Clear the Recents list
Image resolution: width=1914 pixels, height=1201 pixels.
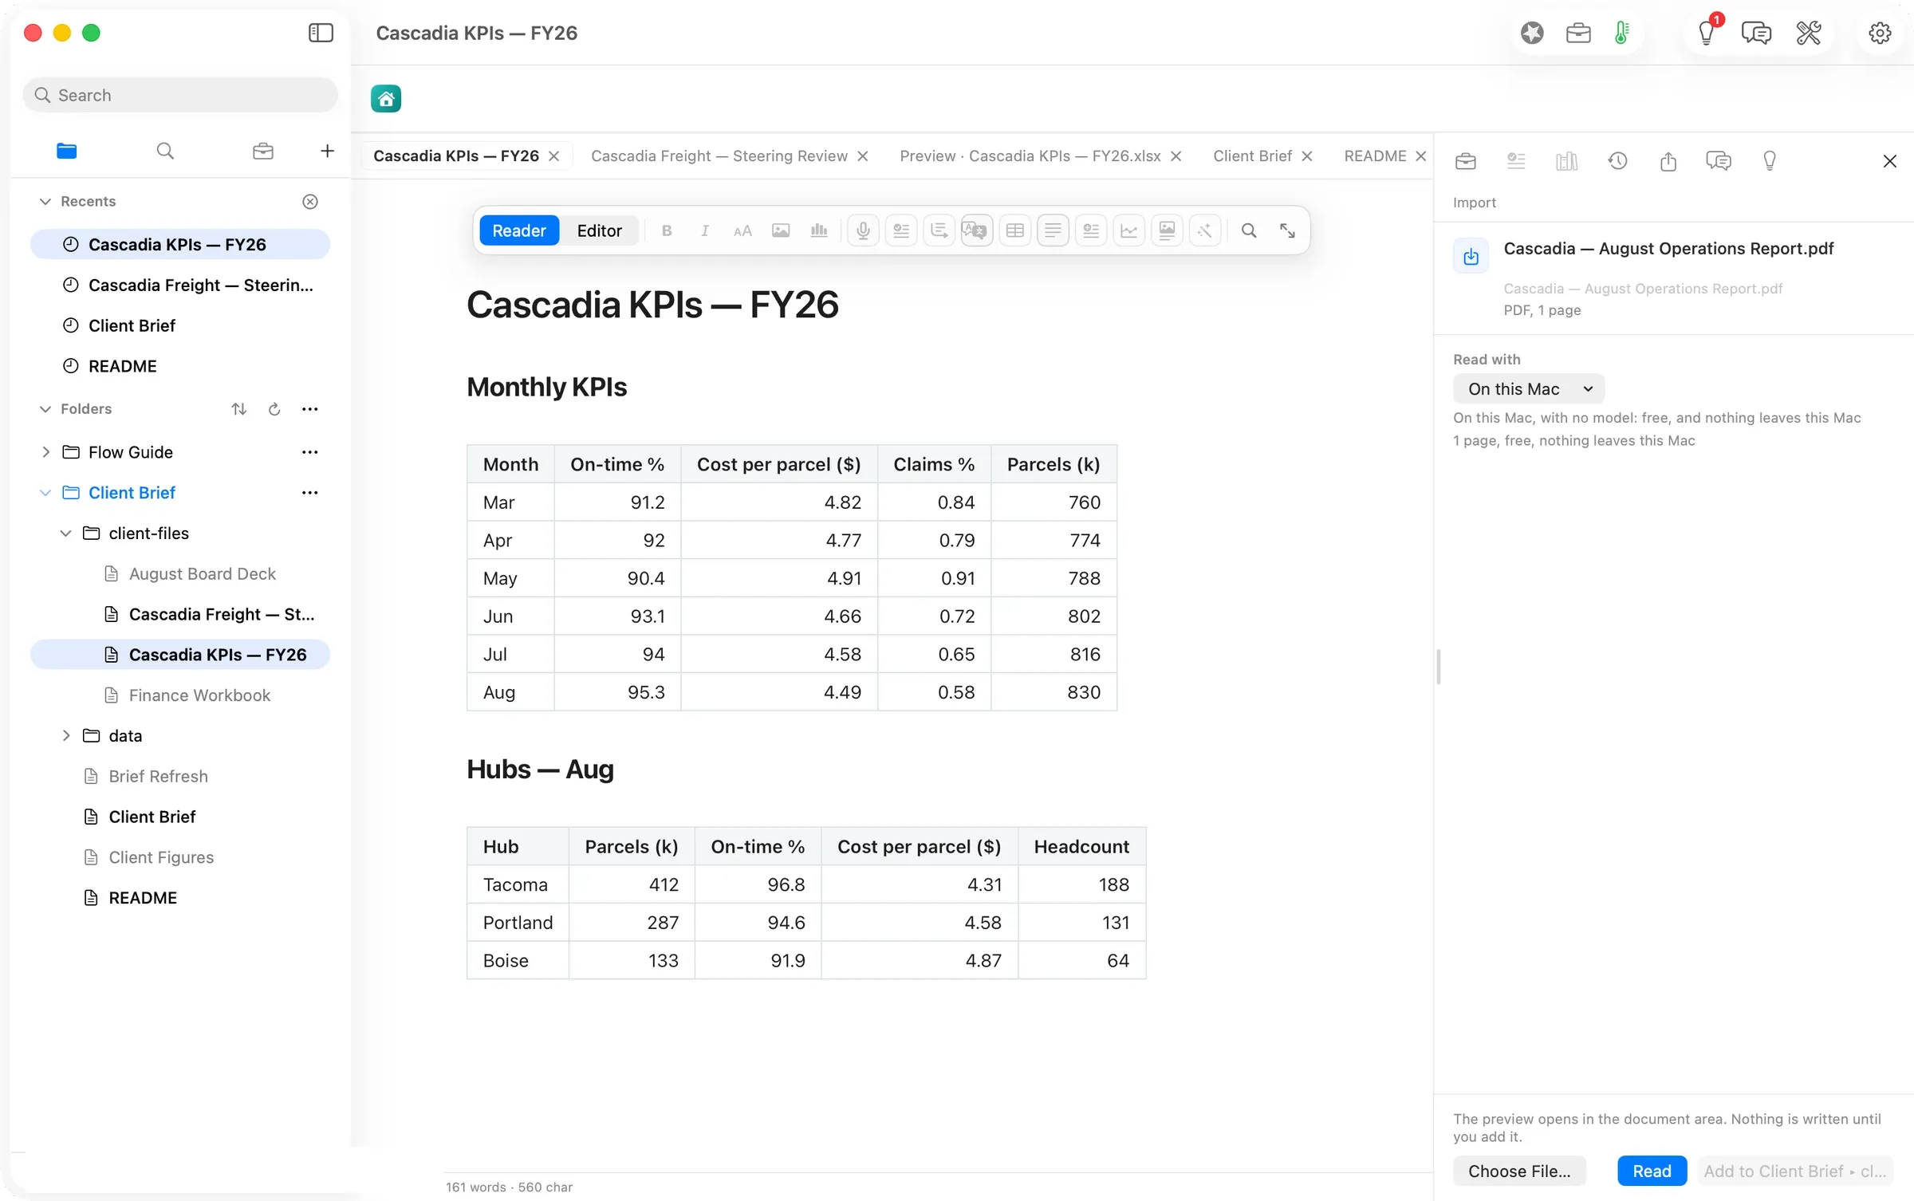click(310, 202)
